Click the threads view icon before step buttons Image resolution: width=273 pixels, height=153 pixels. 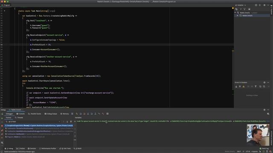click(72, 114)
